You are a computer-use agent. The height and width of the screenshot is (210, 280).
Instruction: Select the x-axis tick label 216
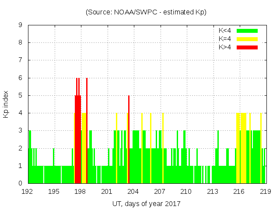(x=239, y=192)
